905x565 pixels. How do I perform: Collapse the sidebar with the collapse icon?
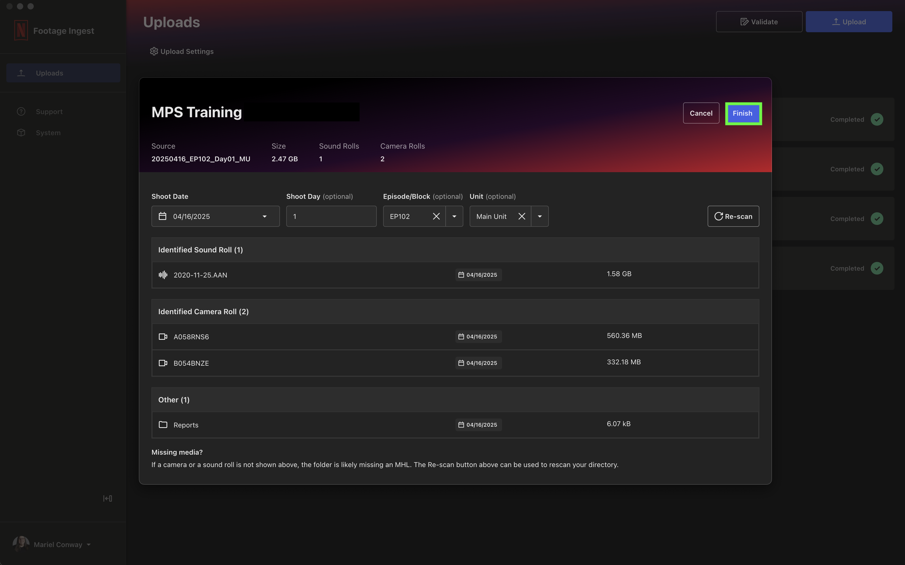point(108,498)
